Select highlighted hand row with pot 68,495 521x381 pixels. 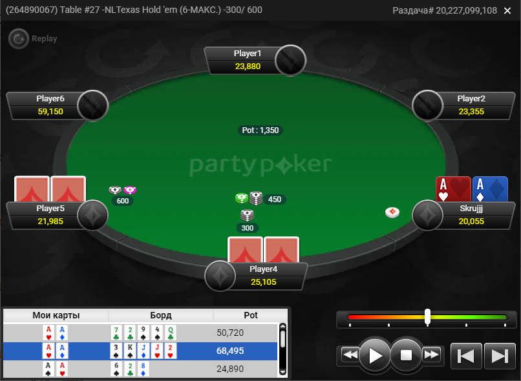coord(140,351)
